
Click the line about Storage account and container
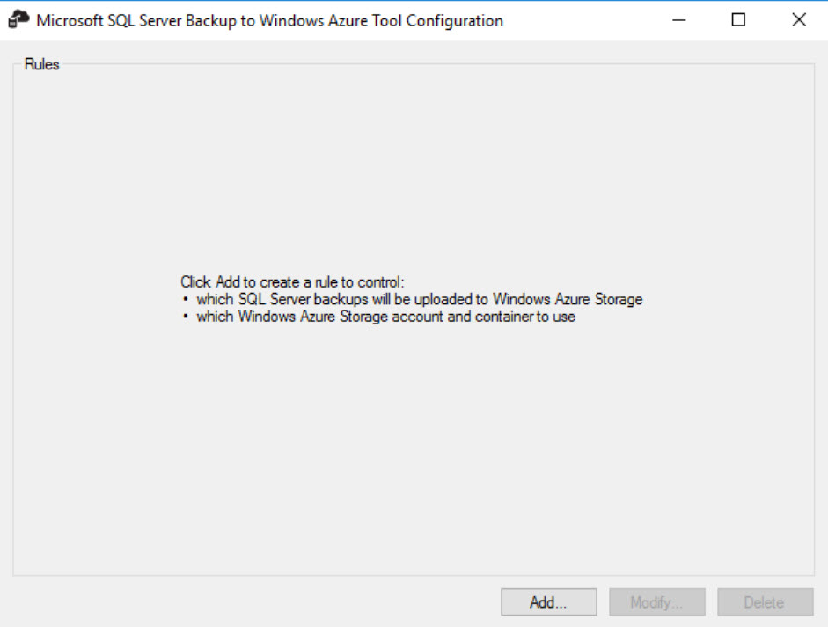[385, 317]
